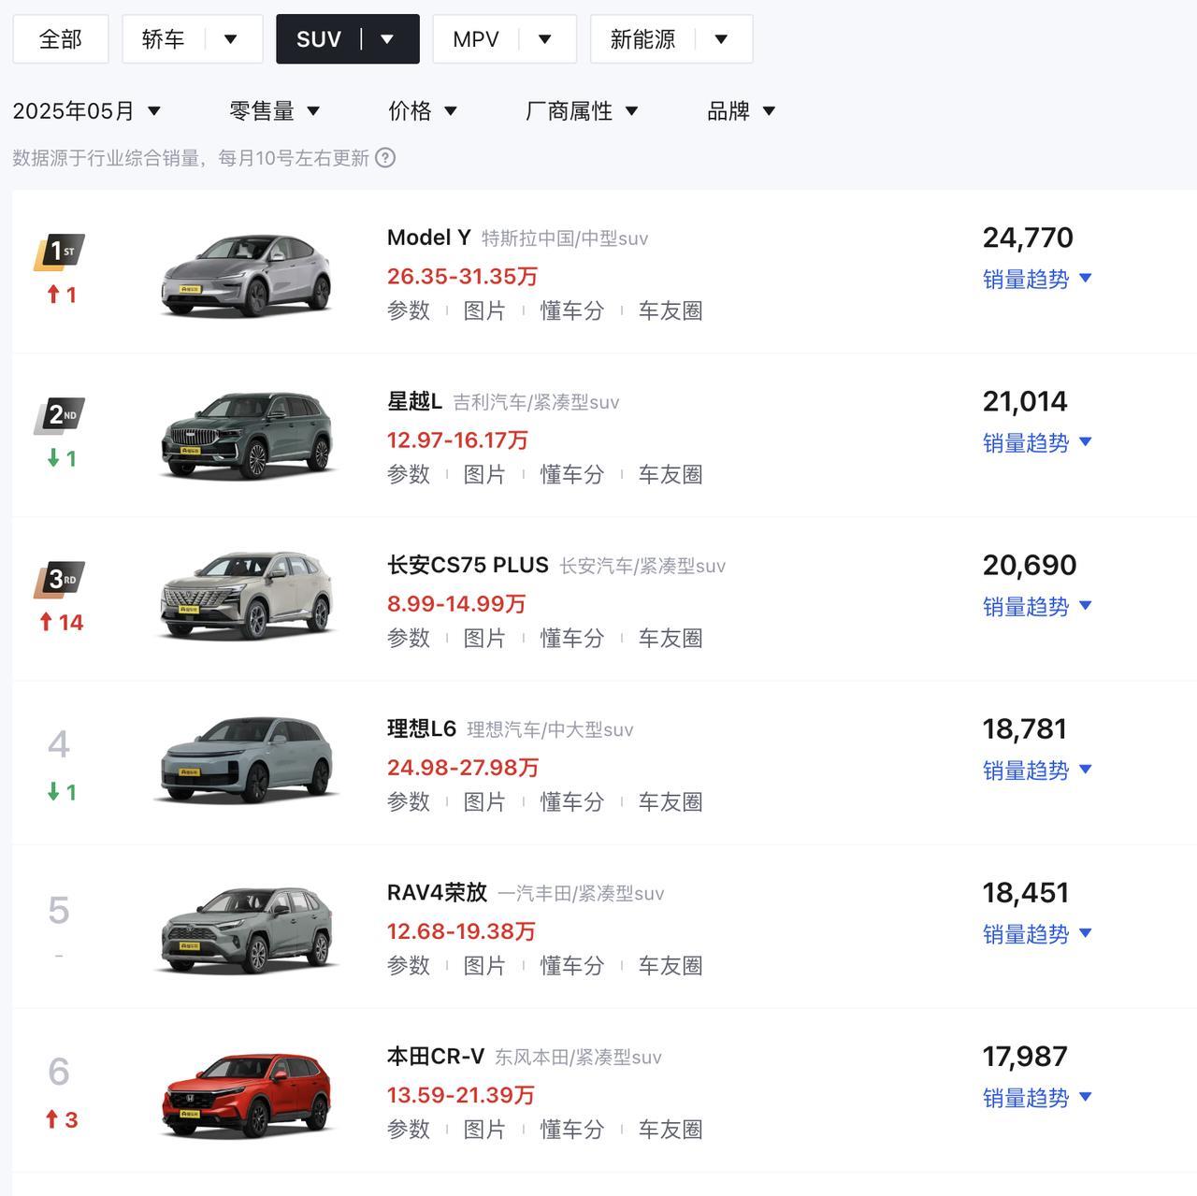Viewport: 1197px width, 1196px height.
Task: Open 车友圈 for RAV4荣放
Action: pos(671,965)
